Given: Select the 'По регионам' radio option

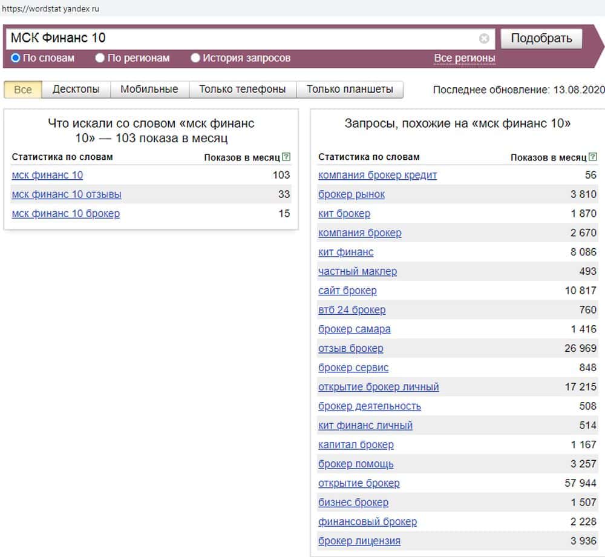Looking at the screenshot, I should 100,58.
